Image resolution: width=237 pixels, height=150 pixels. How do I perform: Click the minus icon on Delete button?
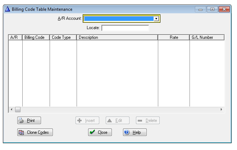coord(140,121)
